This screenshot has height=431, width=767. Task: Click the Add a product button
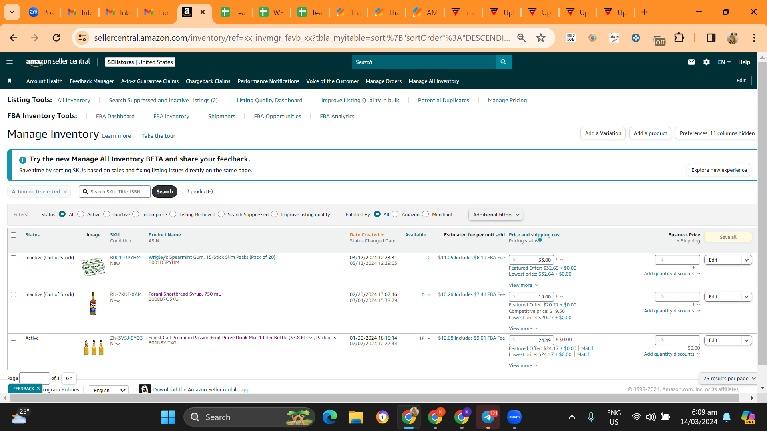650,133
